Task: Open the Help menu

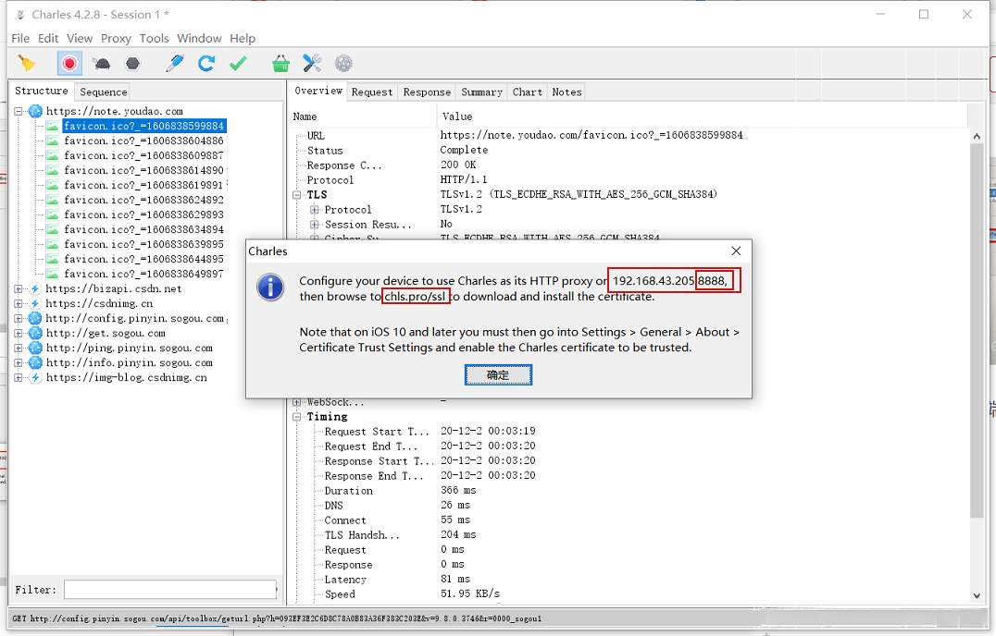Action: tap(243, 39)
